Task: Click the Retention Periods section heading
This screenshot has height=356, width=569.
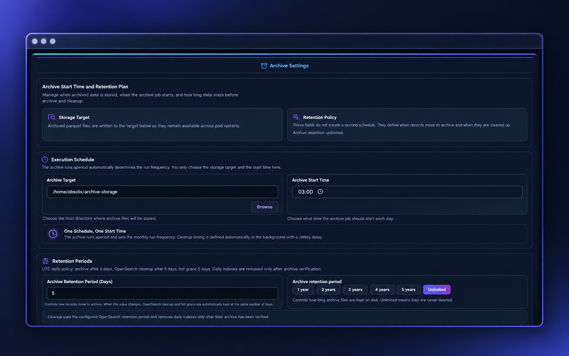Action: click(72, 261)
